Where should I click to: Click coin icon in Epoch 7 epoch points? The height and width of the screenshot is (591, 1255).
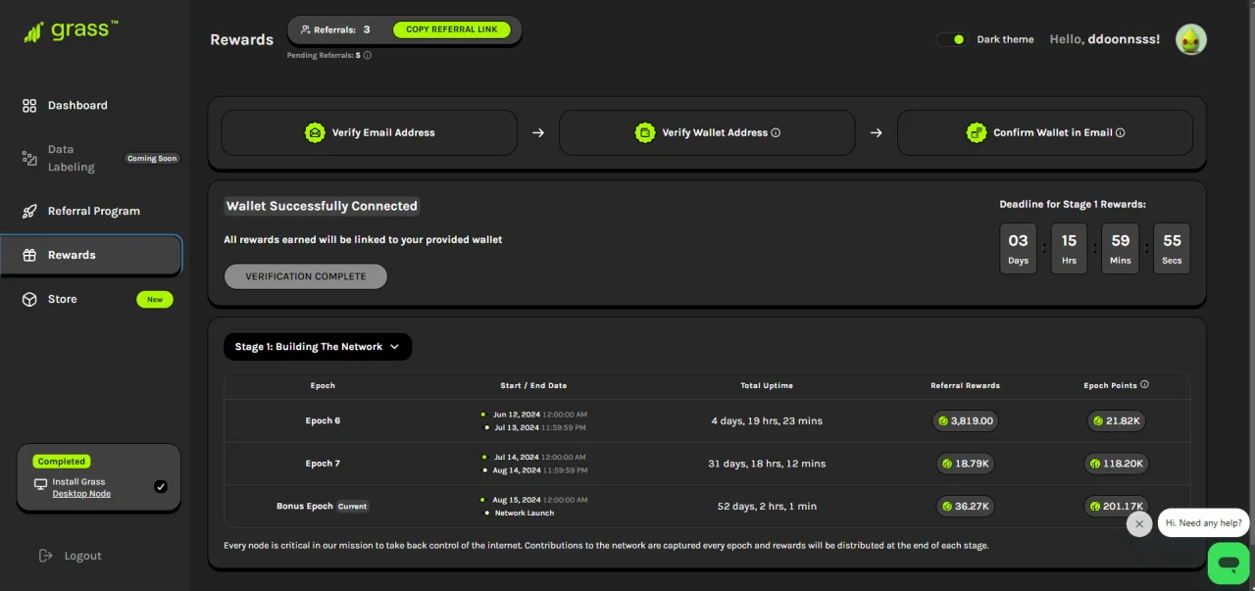tap(1096, 464)
